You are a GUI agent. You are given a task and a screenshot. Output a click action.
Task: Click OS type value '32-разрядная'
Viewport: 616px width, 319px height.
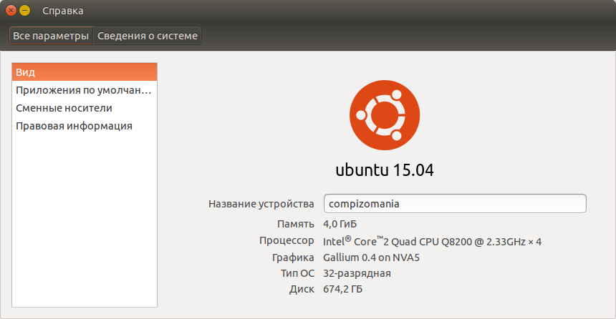coord(357,273)
